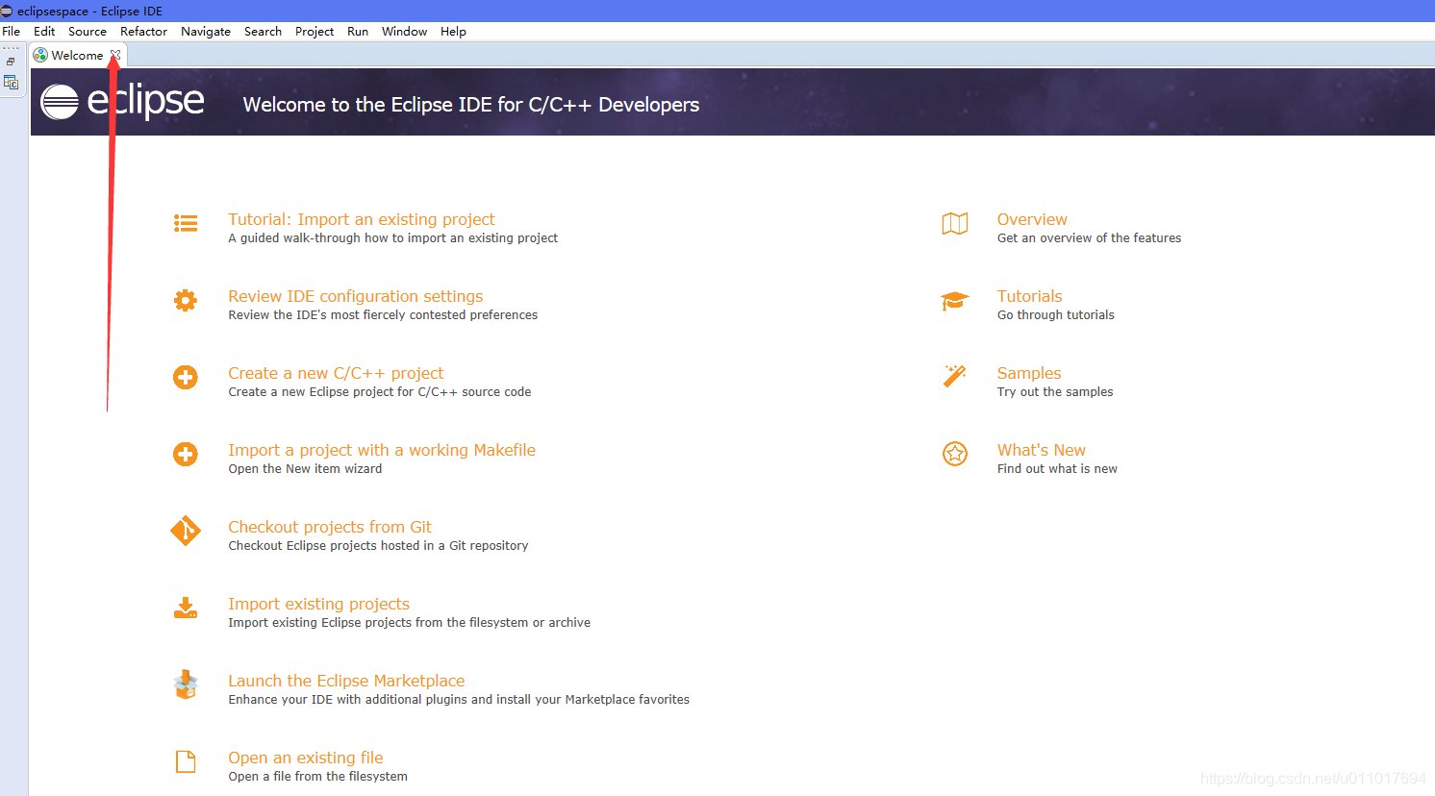Open Review IDE configuration settings link
The height and width of the screenshot is (796, 1435).
[x=356, y=296]
